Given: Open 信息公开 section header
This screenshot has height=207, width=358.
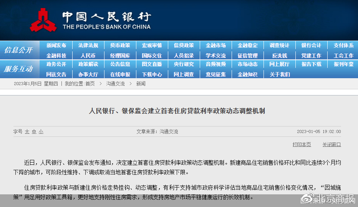Looking at the screenshot, I should pos(18,50).
